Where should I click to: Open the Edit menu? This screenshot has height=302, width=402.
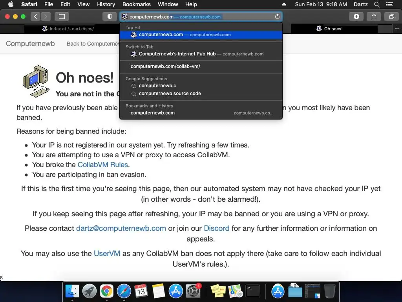click(x=65, y=4)
